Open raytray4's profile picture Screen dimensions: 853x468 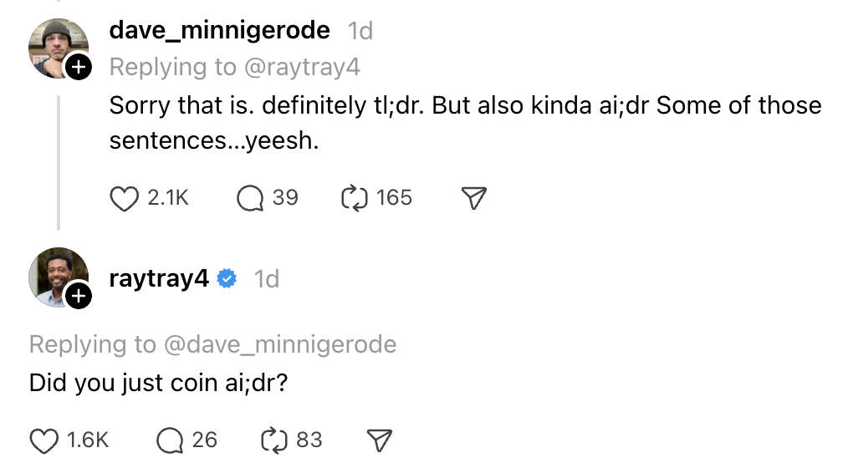55,276
